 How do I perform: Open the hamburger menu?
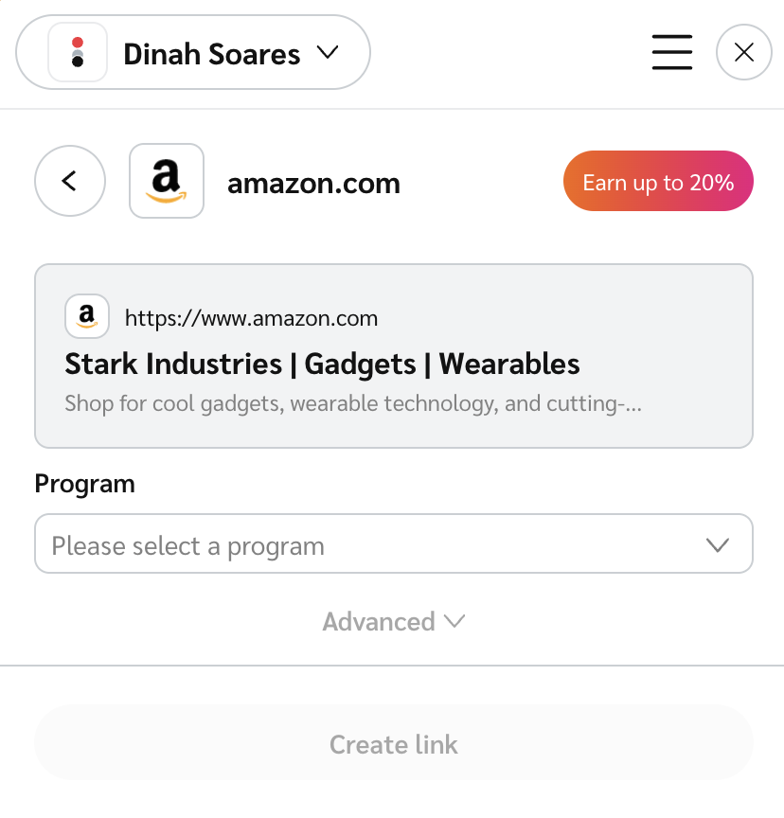[672, 52]
